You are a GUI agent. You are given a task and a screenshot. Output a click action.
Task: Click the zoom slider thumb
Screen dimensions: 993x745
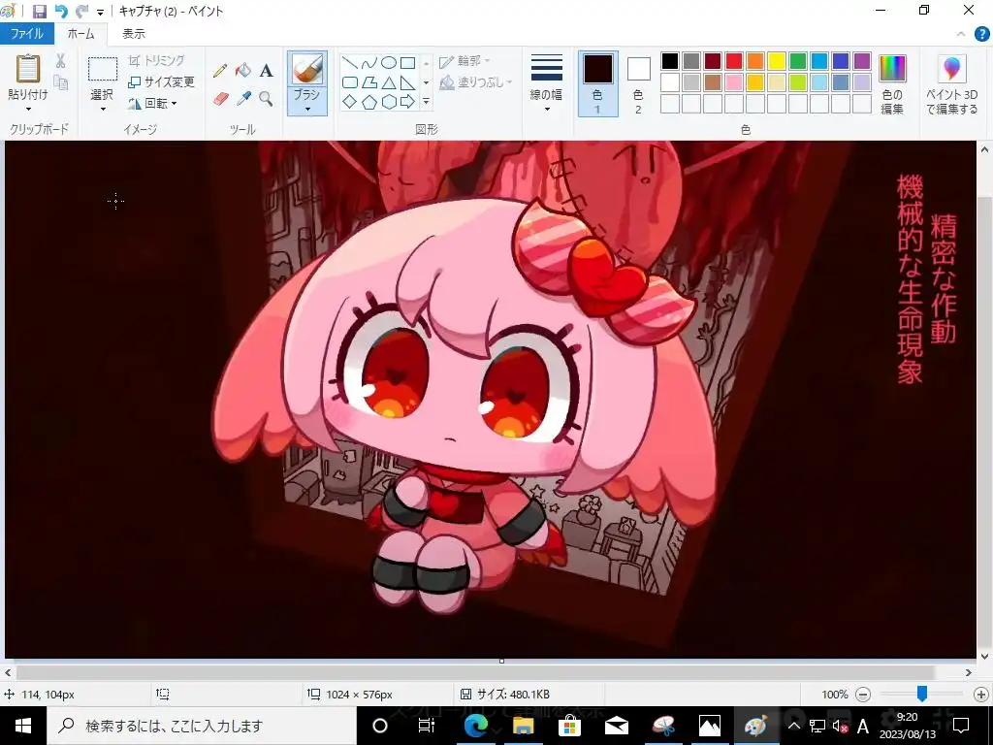coord(922,694)
